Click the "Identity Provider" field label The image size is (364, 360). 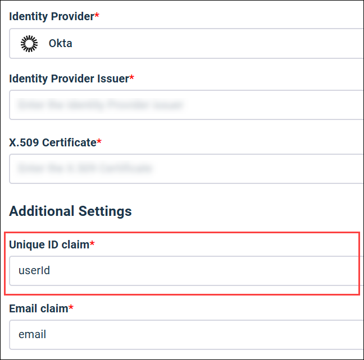tap(51, 16)
